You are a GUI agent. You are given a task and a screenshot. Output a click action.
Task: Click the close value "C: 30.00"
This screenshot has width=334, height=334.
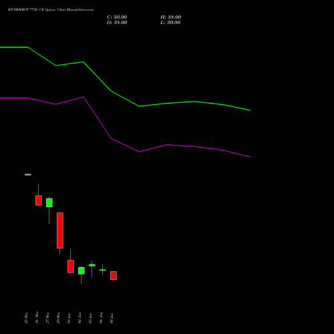(x=117, y=17)
